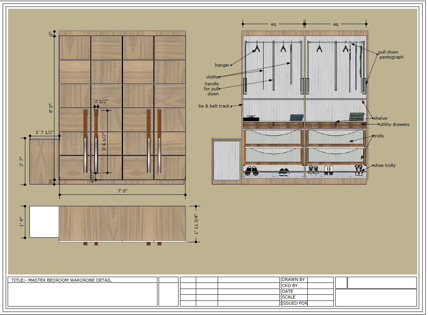The height and width of the screenshot is (315, 428).
Task: Click the 7' 0" width dimension text
Action: tap(122, 191)
